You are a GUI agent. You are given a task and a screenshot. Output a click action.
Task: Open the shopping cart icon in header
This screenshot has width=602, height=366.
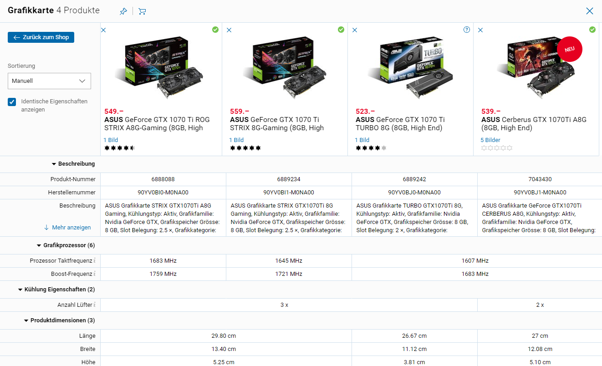(x=142, y=11)
